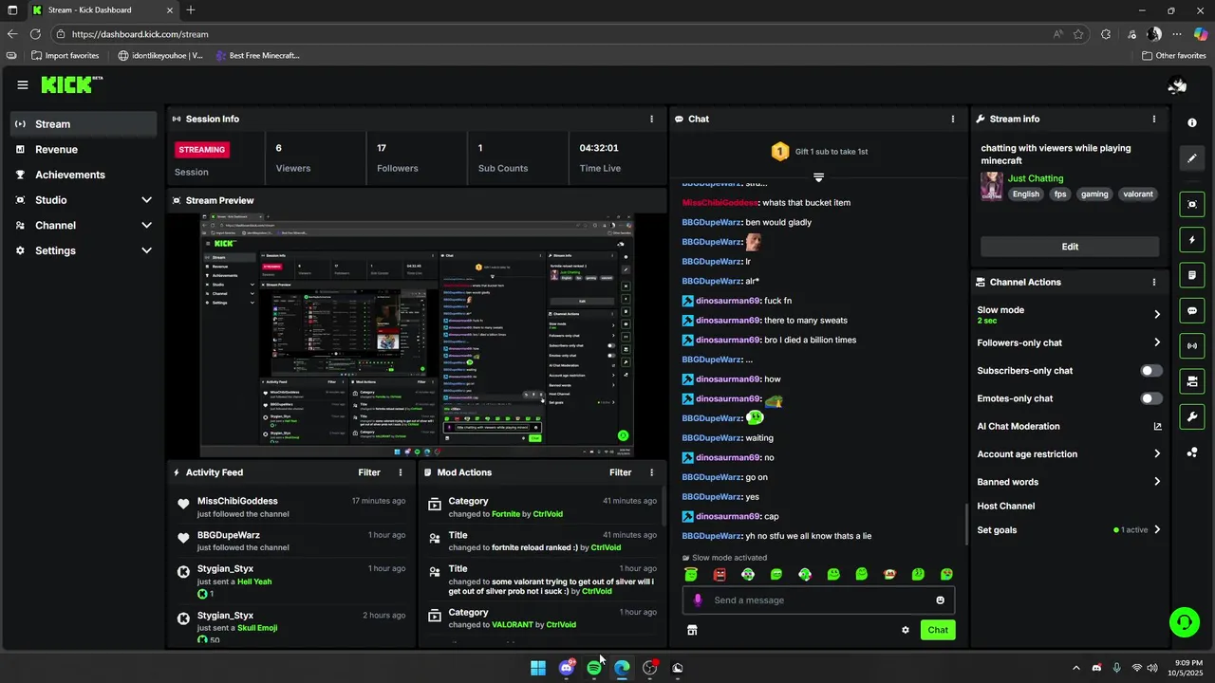1215x683 pixels.
Task: Open the hamburger menu beside Kick logo
Action: [x=23, y=84]
